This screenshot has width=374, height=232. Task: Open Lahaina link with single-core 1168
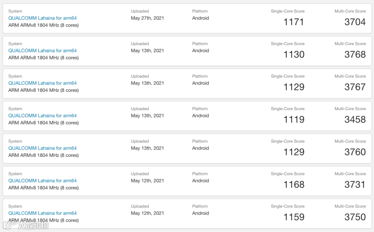coord(43,181)
